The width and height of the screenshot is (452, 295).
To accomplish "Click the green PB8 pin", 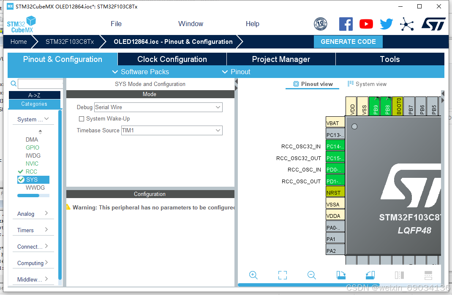I will pyautogui.click(x=386, y=106).
